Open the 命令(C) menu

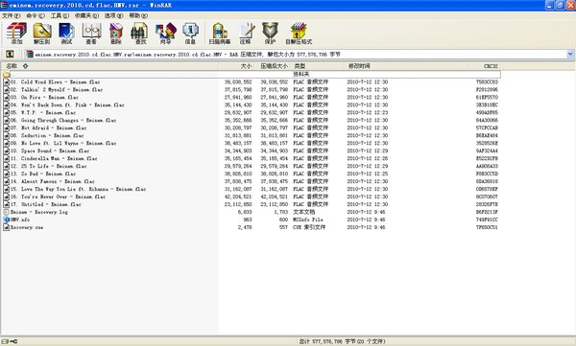pos(36,15)
